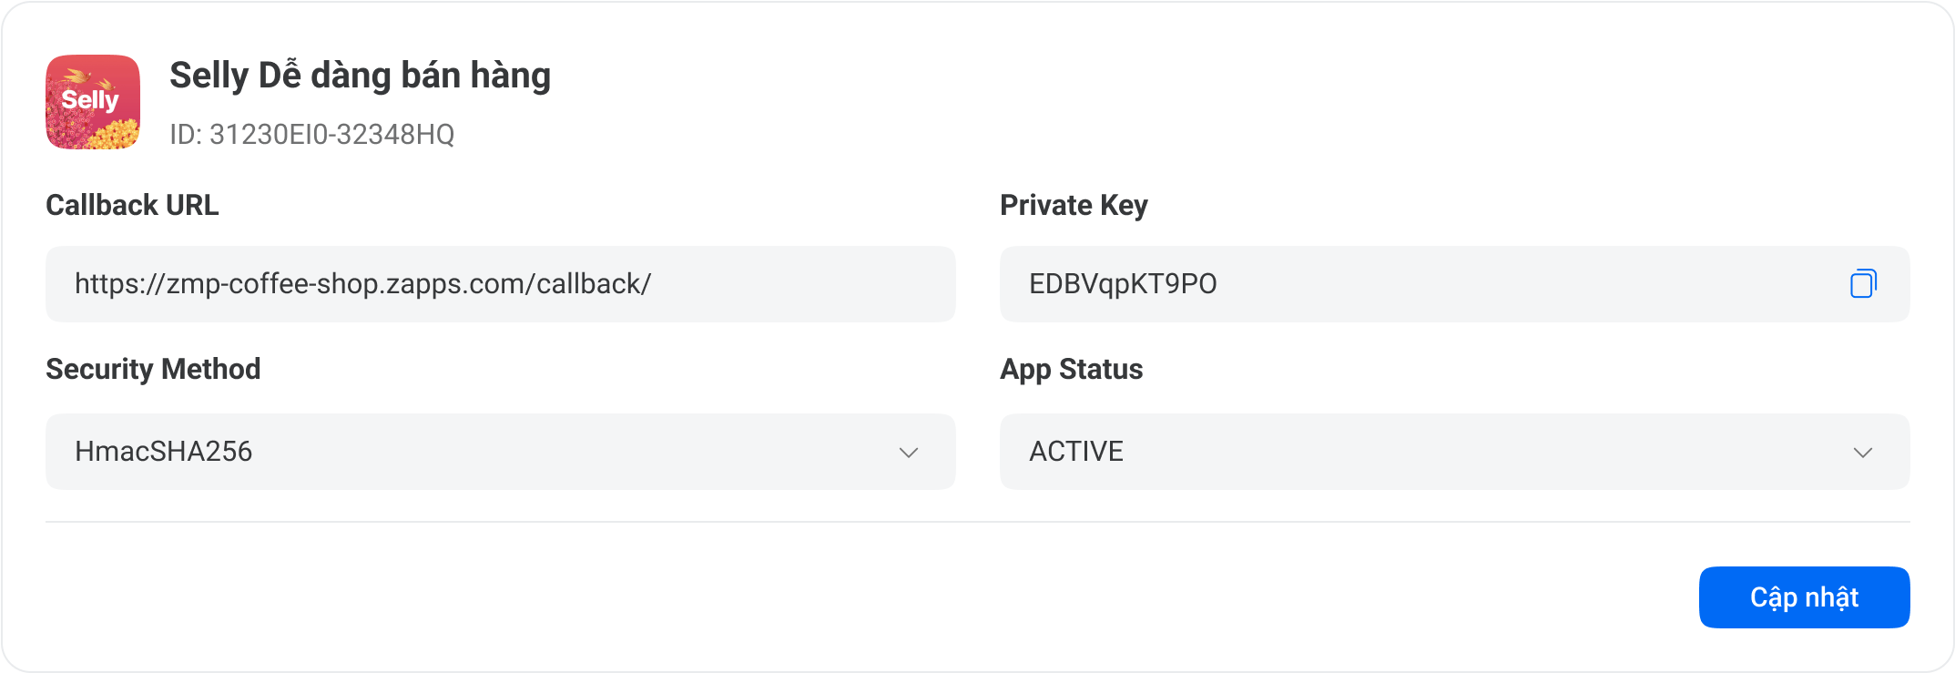Click the Private Key label
Viewport: 1955px width, 673px height.
coord(1074,206)
